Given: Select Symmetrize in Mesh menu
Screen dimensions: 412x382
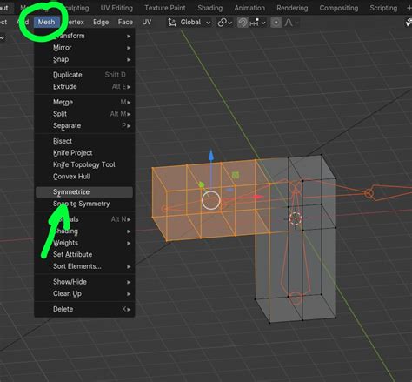Looking at the screenshot, I should click(84, 192).
